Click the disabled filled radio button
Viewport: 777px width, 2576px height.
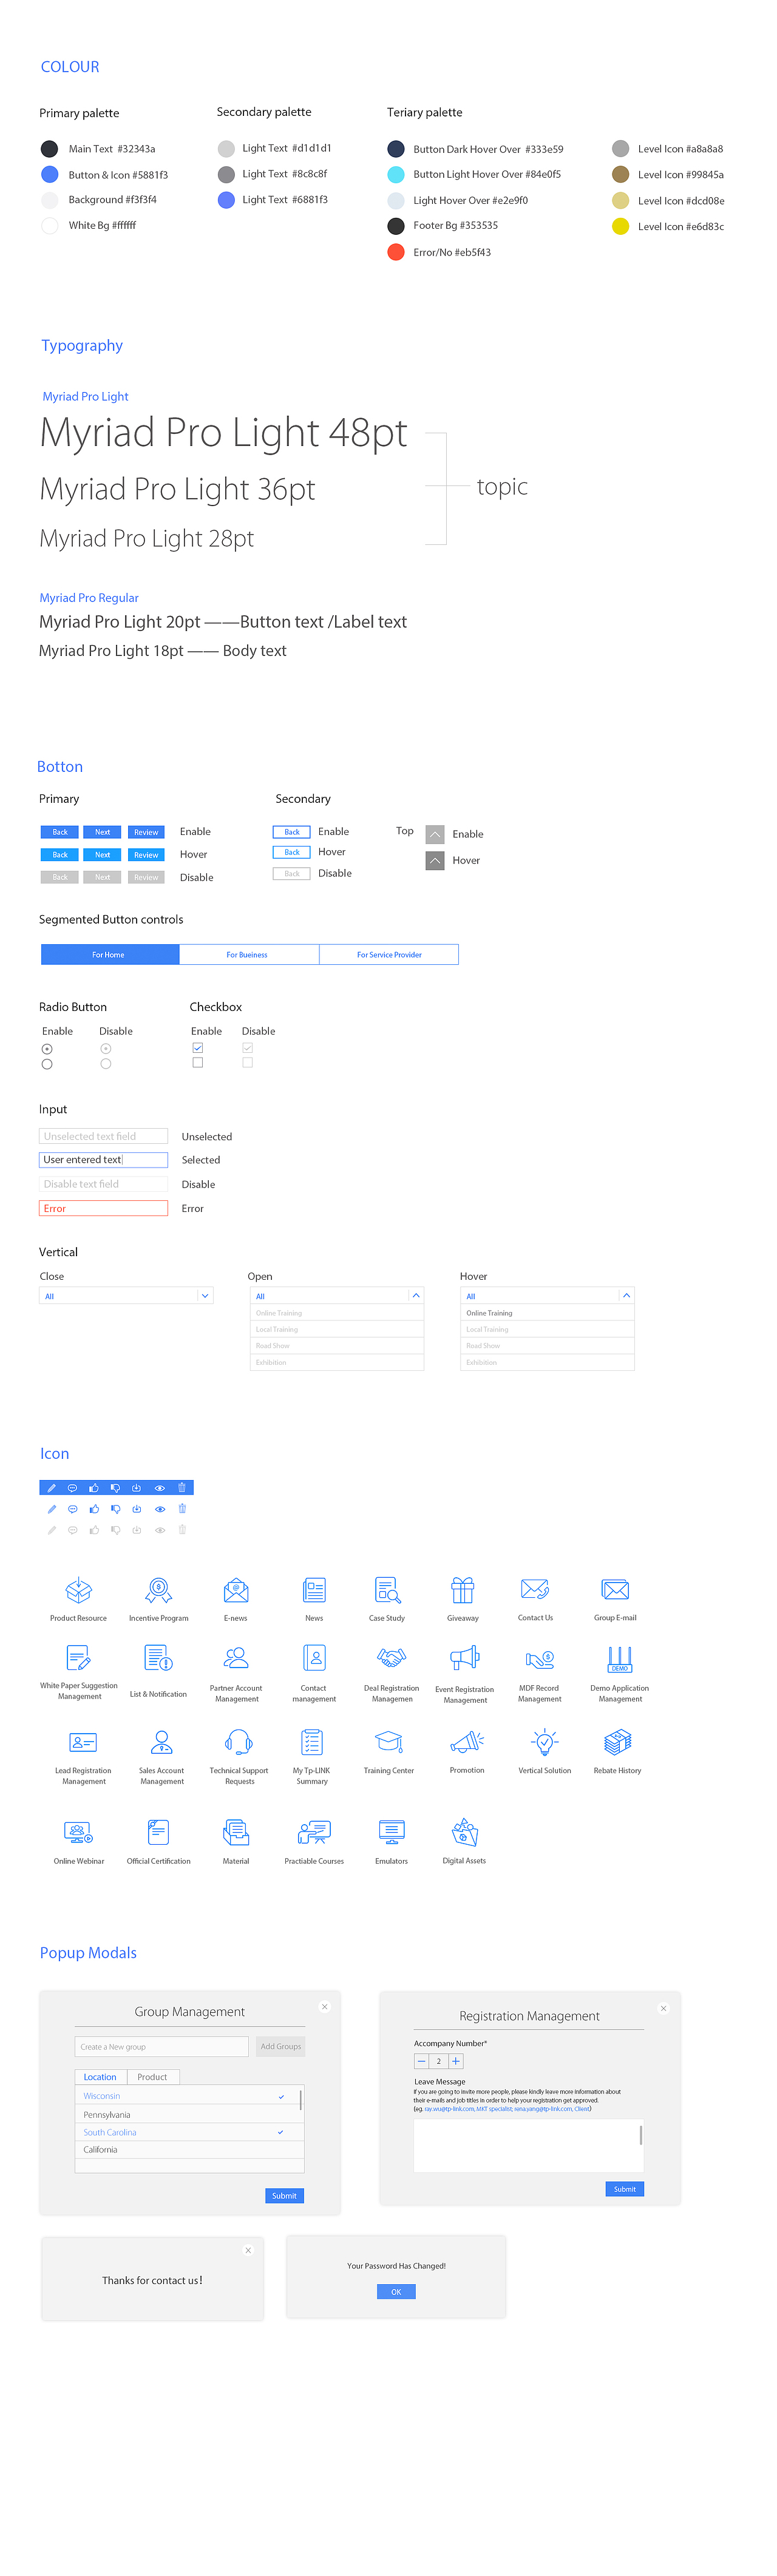(105, 1049)
